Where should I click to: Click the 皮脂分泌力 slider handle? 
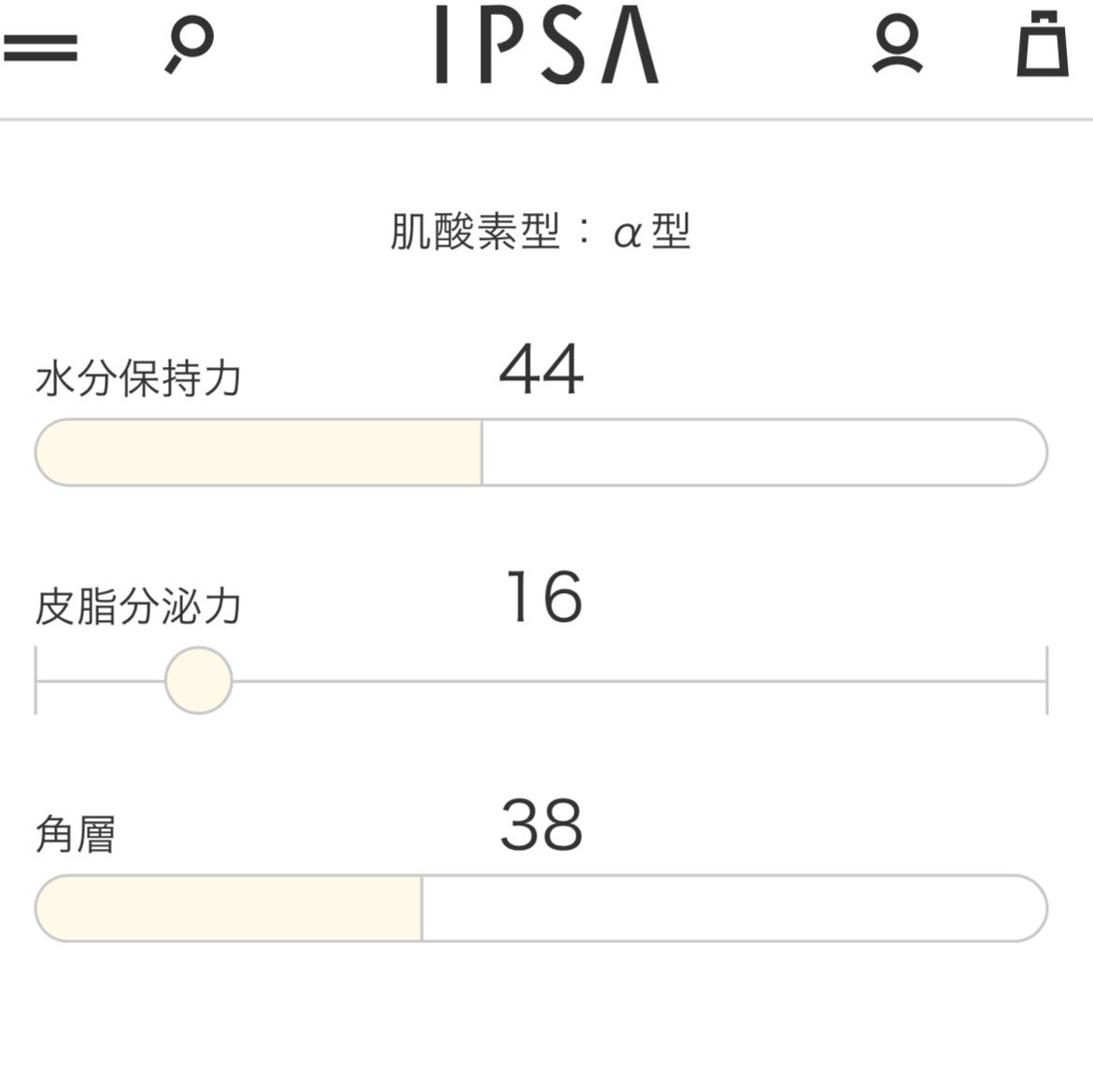point(198,679)
